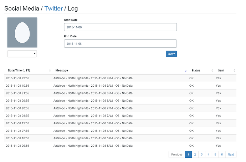Click the Date/Time column sort arrows icon
The width and height of the screenshot is (246, 162).
(x=50, y=71)
